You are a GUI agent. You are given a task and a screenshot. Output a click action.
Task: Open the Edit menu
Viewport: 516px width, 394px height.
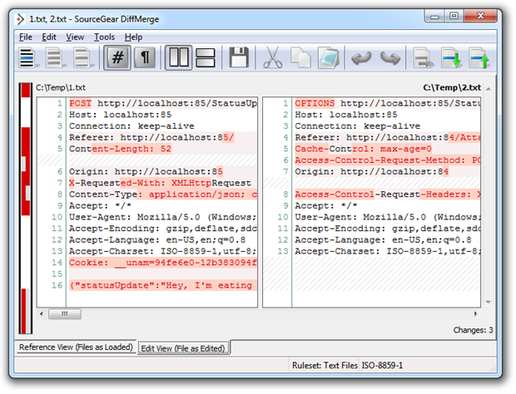click(x=49, y=37)
